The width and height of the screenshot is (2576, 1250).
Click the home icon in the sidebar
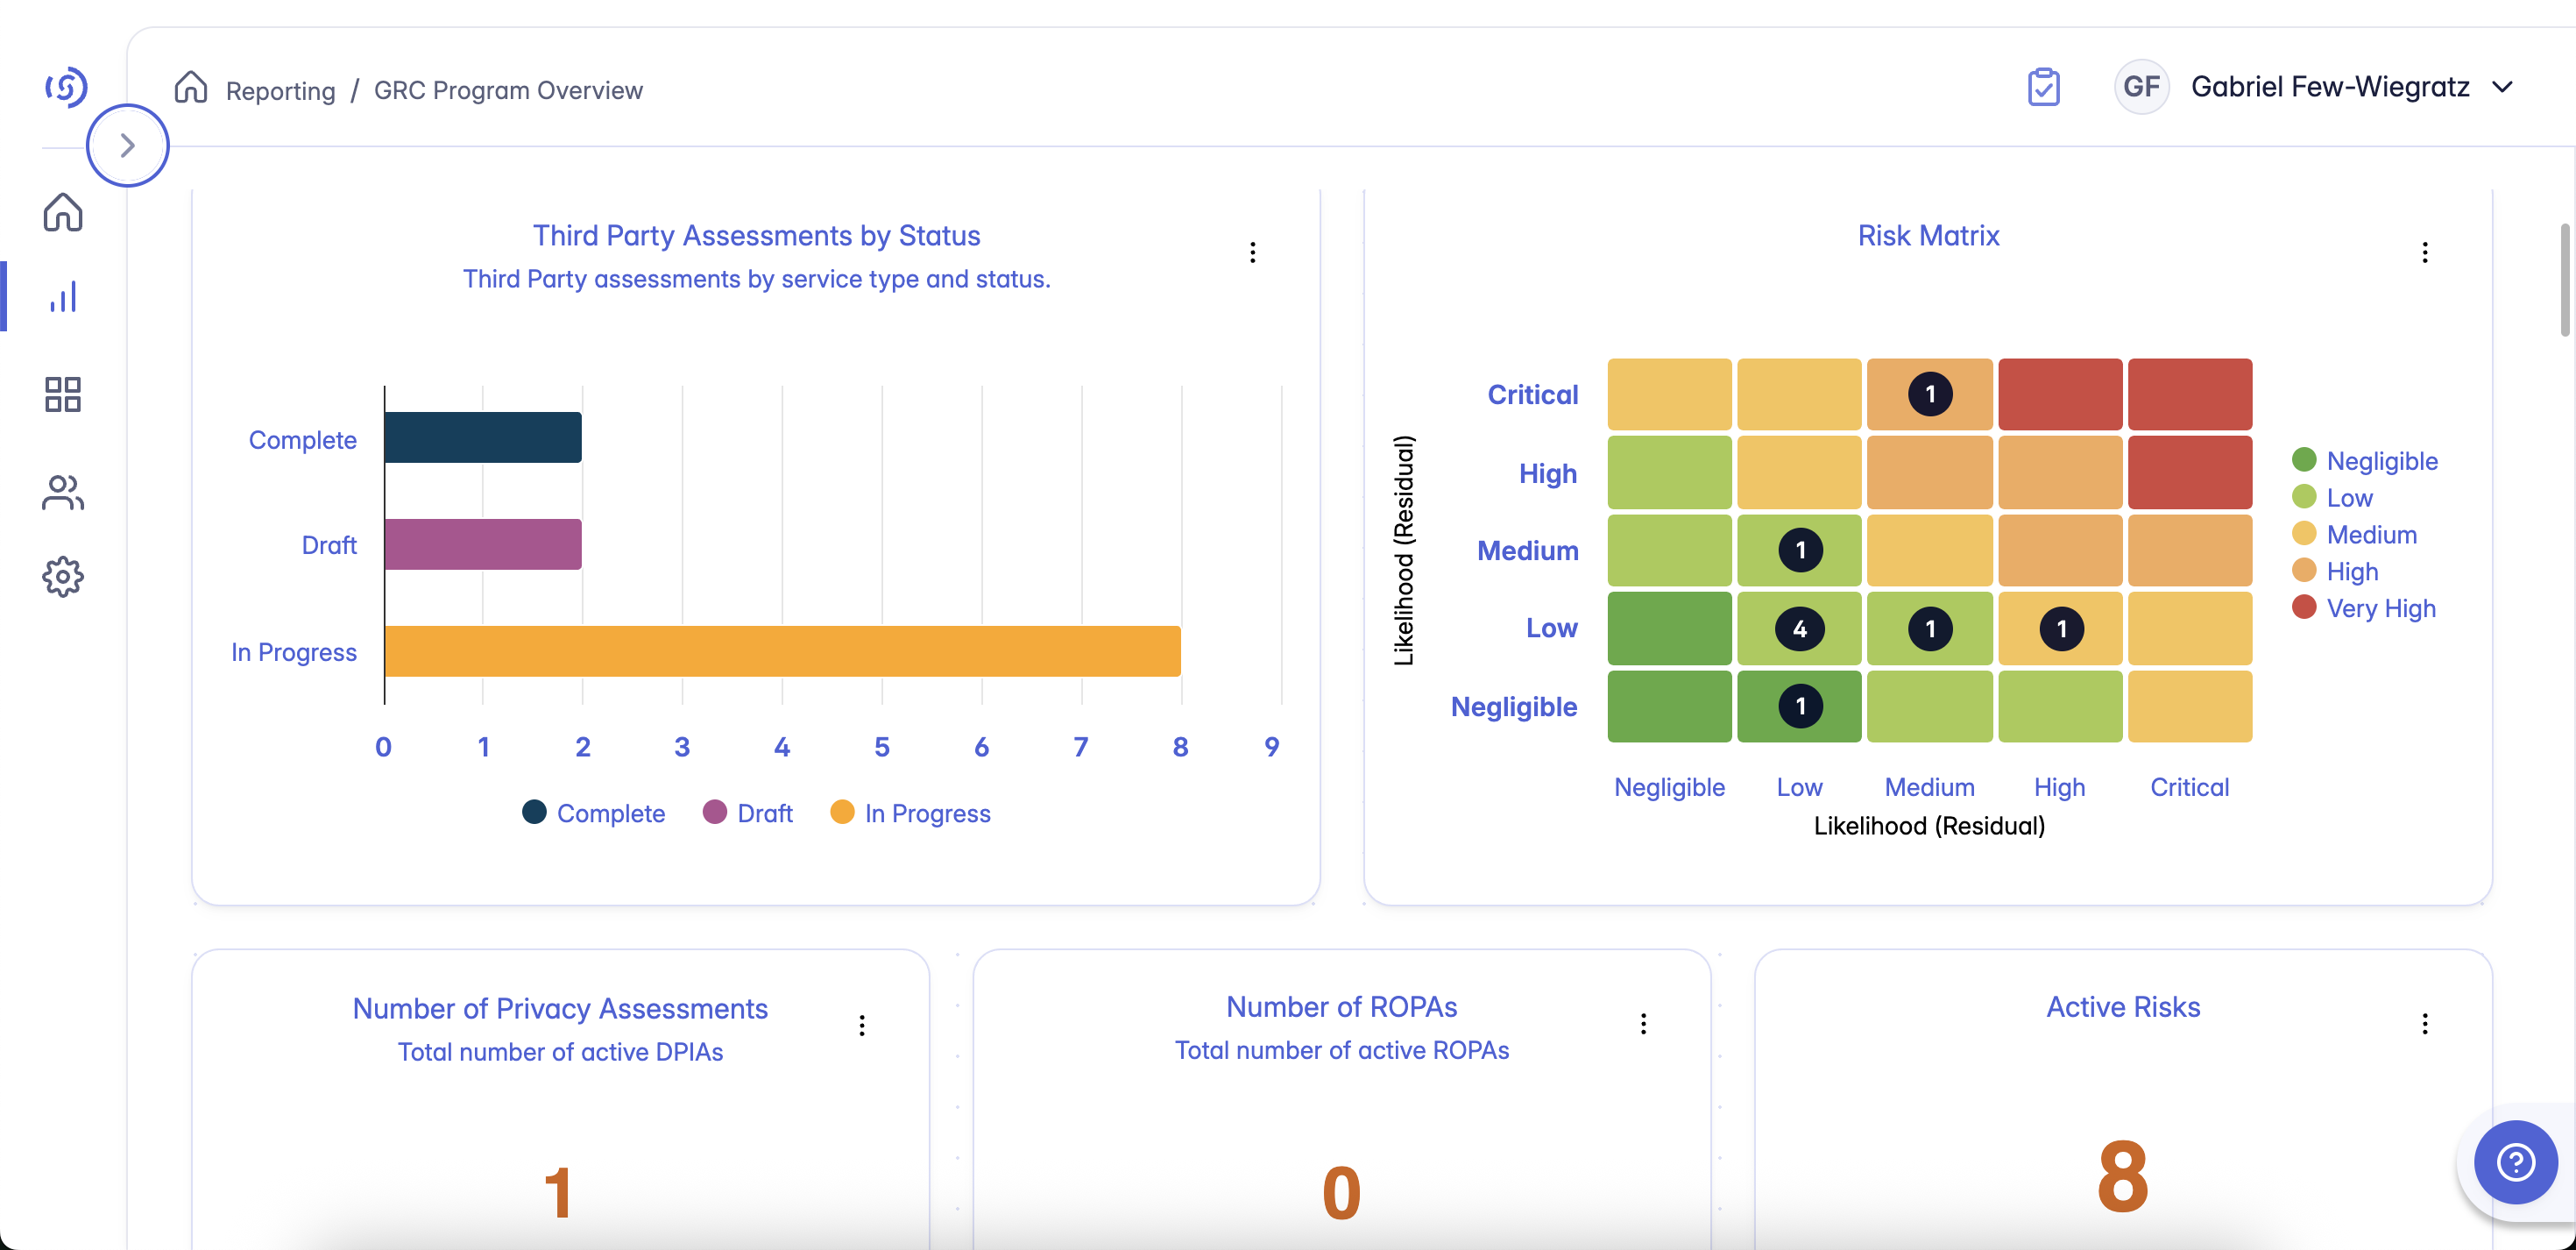tap(63, 211)
